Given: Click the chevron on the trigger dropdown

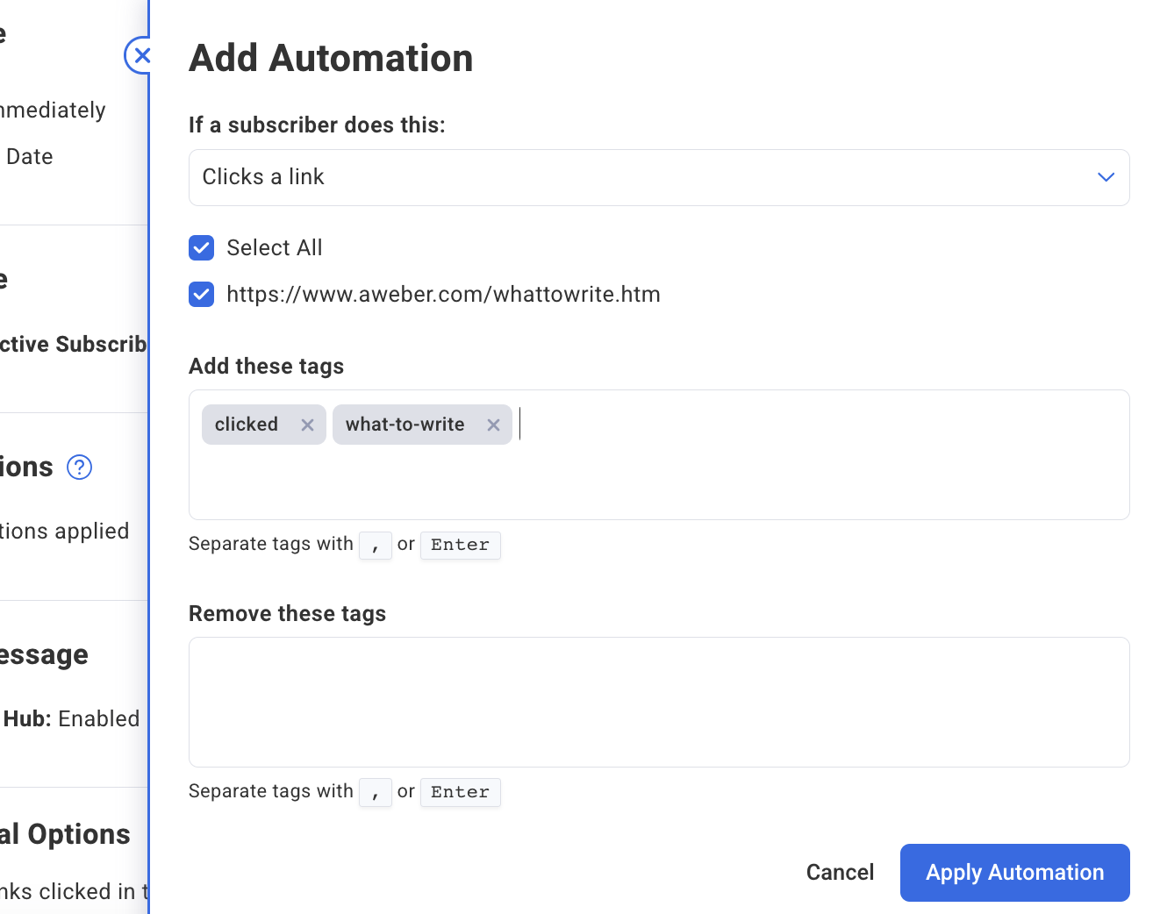Looking at the screenshot, I should 1105,177.
